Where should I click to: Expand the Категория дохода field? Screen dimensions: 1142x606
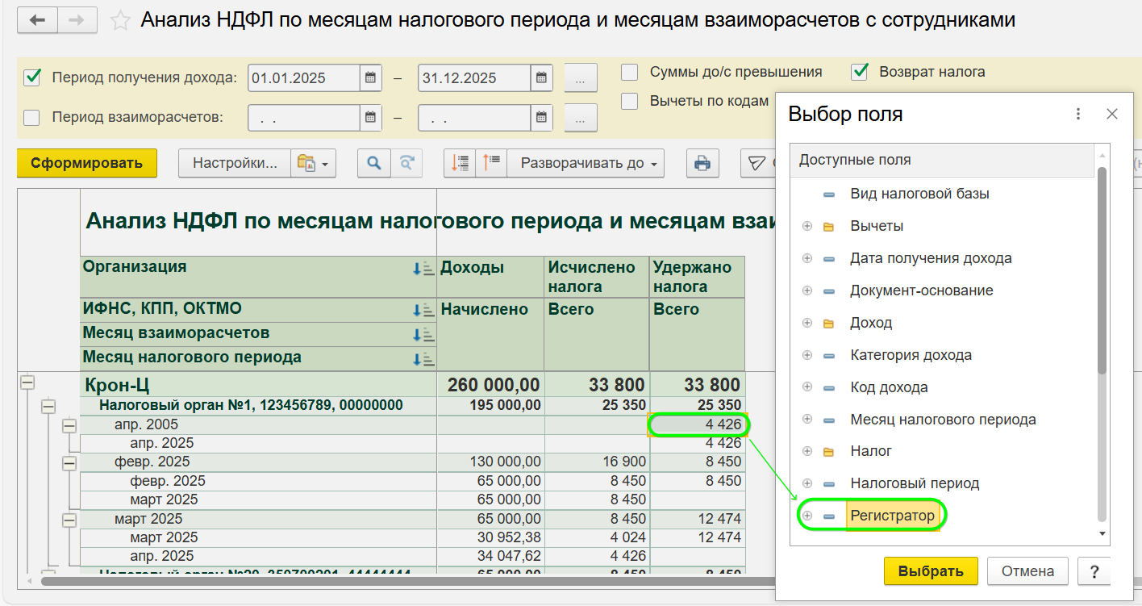point(807,355)
